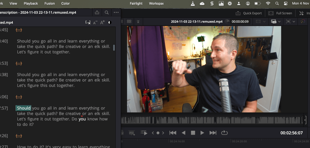The width and height of the screenshot is (310, 148).
Task: Decrease transcription font size
Action: (95, 23)
